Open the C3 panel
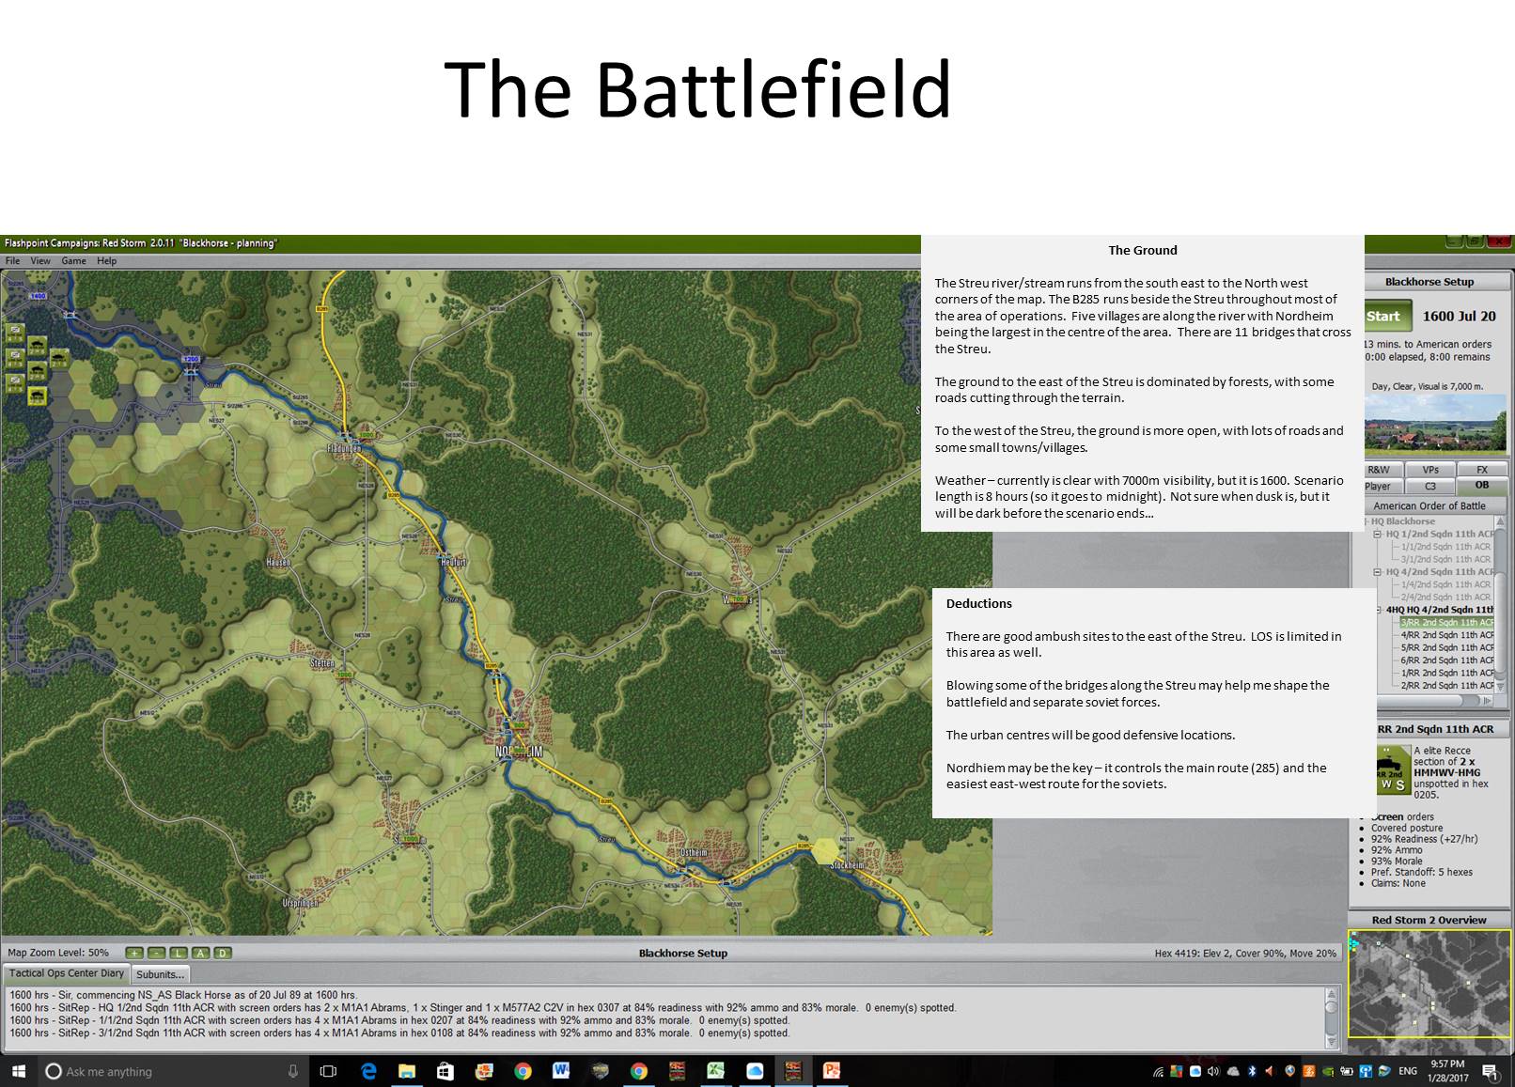The width and height of the screenshot is (1515, 1087). tap(1430, 486)
